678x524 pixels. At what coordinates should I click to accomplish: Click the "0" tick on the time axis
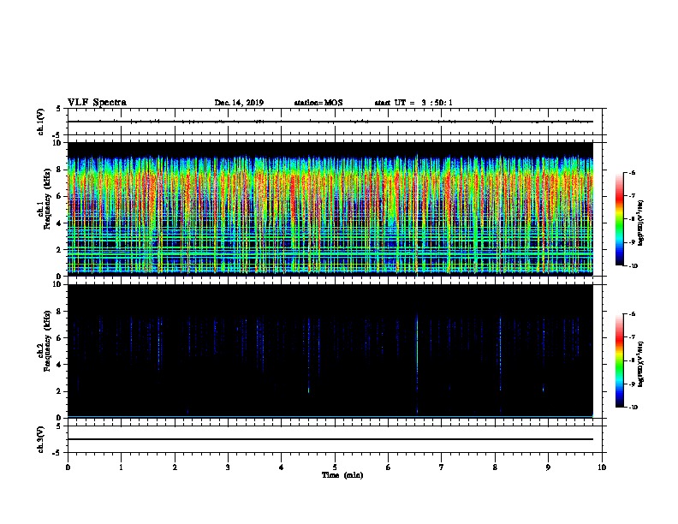68,467
